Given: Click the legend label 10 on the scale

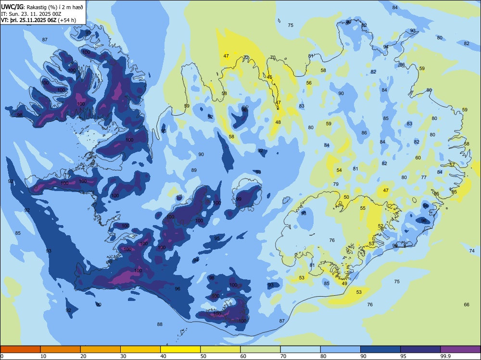Looking at the screenshot, I should (x=43, y=356).
